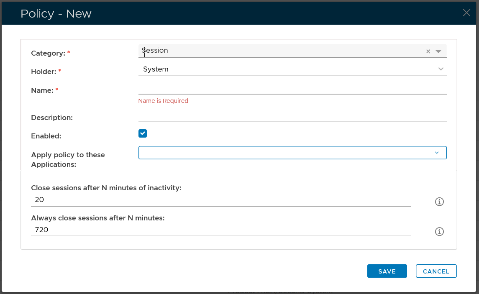Screen dimensions: 479x294
Task: Click the Name input field
Action: point(292,88)
